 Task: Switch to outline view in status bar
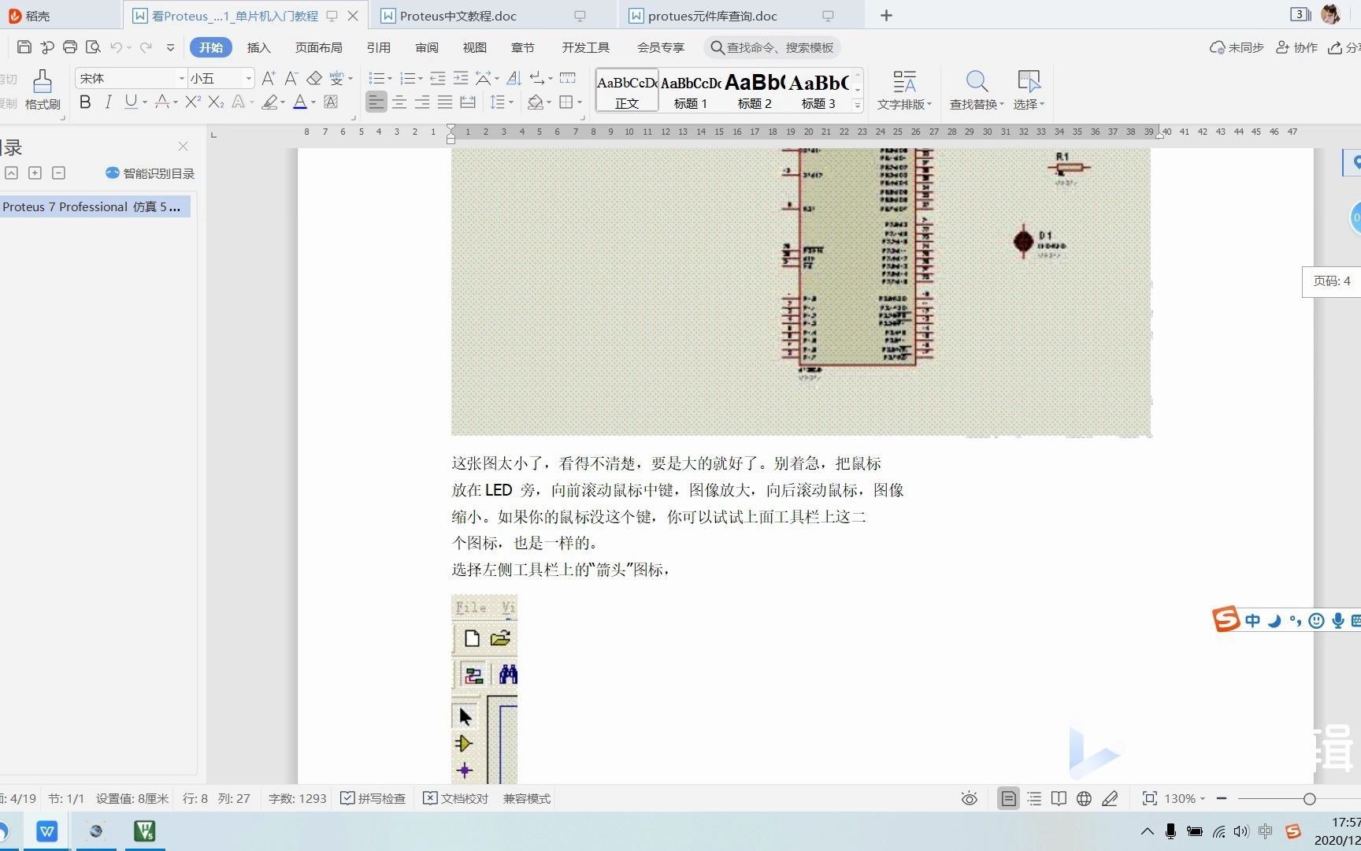pyautogui.click(x=1034, y=798)
